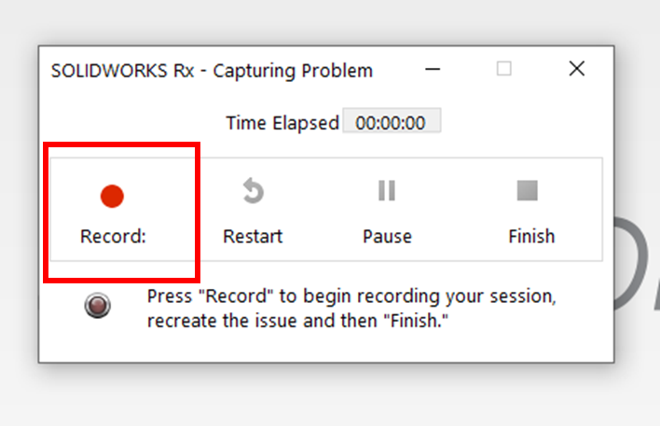660x426 pixels.
Task: Click the round recording status indicator icon
Action: (97, 306)
